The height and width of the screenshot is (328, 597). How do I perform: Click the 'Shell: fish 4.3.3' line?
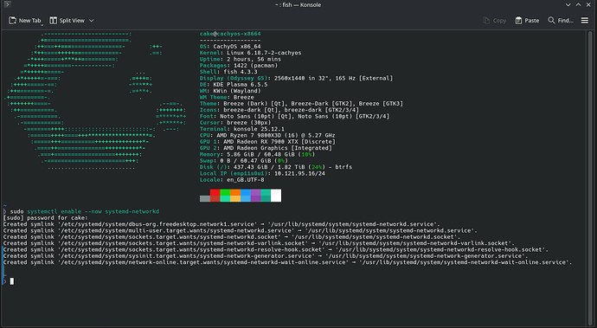tap(228, 72)
